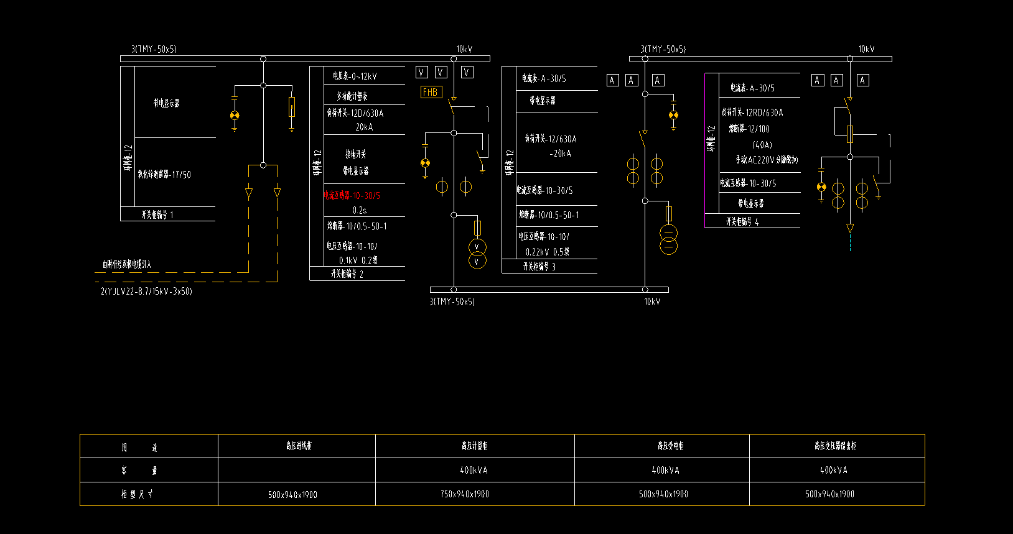The width and height of the screenshot is (1013, 534).
Task: Click the left cable termination arrow in cabinet 1
Action: click(249, 193)
